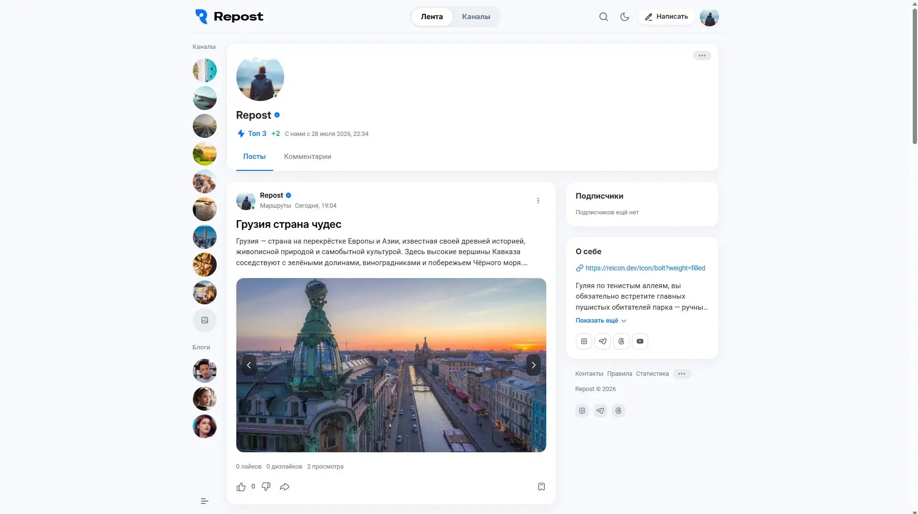Click post author name Repost
Image resolution: width=918 pixels, height=514 pixels.
point(271,195)
